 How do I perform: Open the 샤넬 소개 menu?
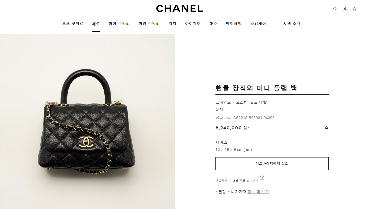pyautogui.click(x=292, y=23)
